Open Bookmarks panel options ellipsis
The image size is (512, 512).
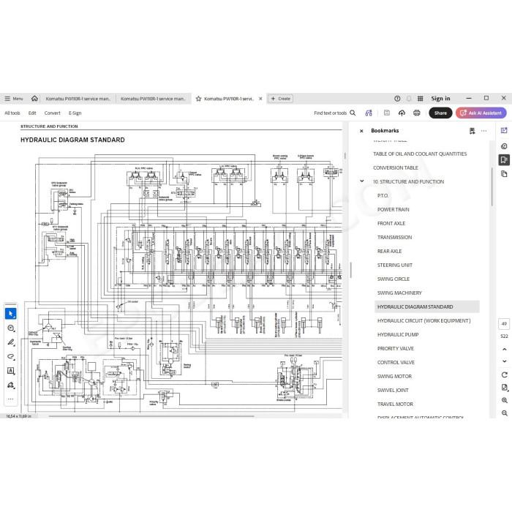point(484,131)
